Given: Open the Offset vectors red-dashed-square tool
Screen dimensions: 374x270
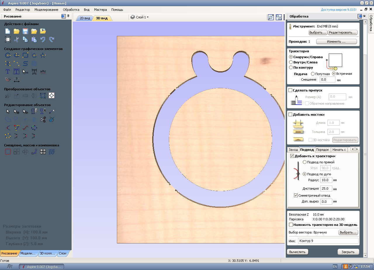Looking at the screenshot, I should [x=8, y=152].
